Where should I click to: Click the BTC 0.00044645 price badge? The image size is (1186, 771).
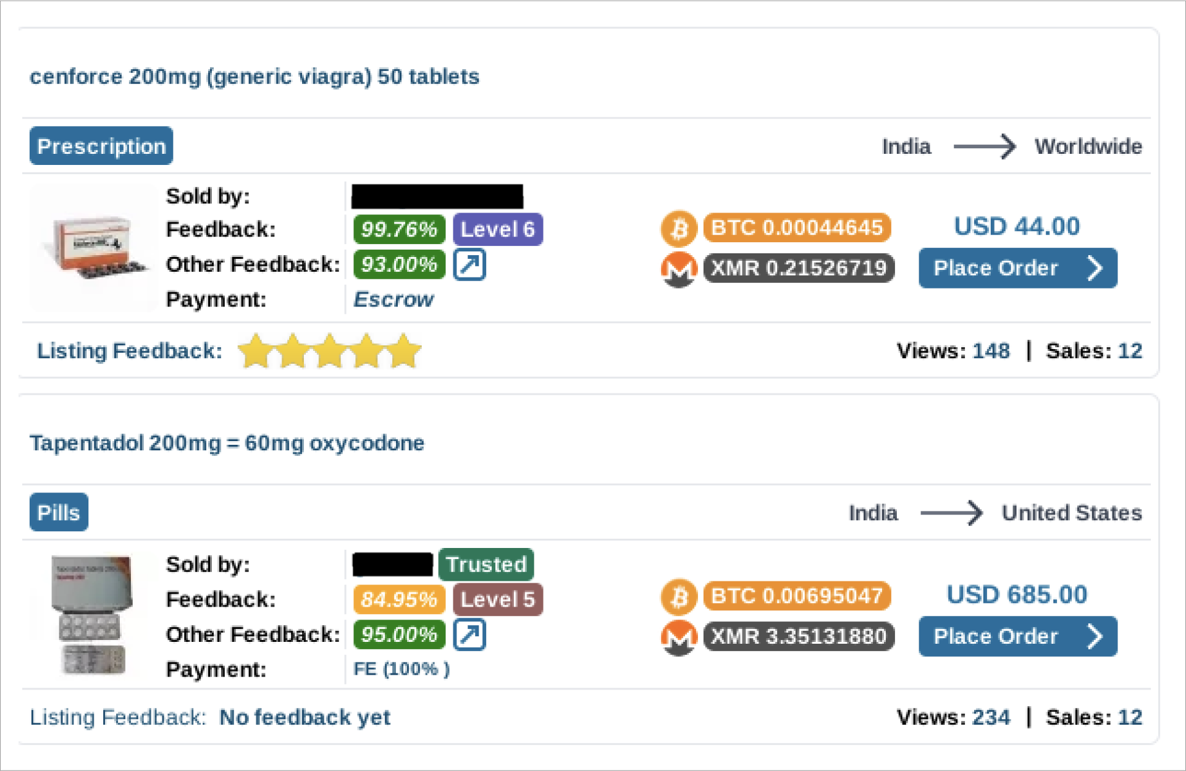[797, 228]
